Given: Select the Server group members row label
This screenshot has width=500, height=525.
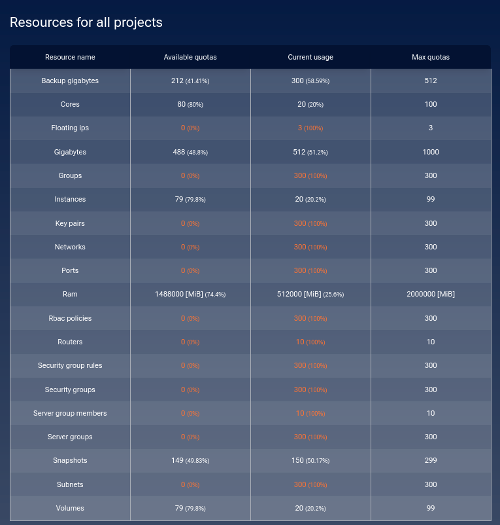Looking at the screenshot, I should coord(70,413).
